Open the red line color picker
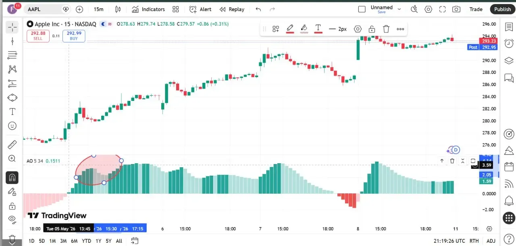Viewport: 516px width, 246px height. pos(290,29)
